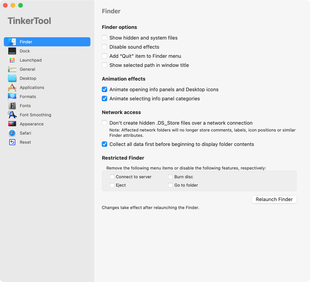Click the Relaunch Finder button
This screenshot has height=282, width=310.
tap(274, 199)
